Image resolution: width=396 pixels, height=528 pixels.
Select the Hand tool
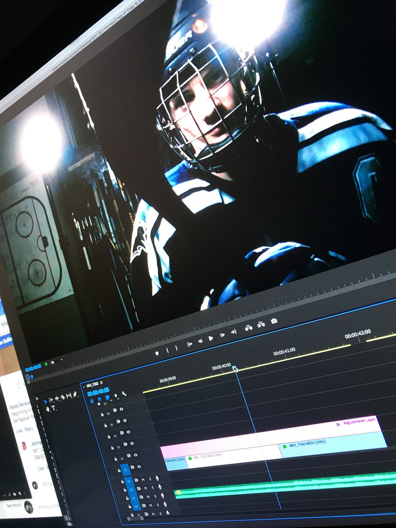[x=48, y=409]
